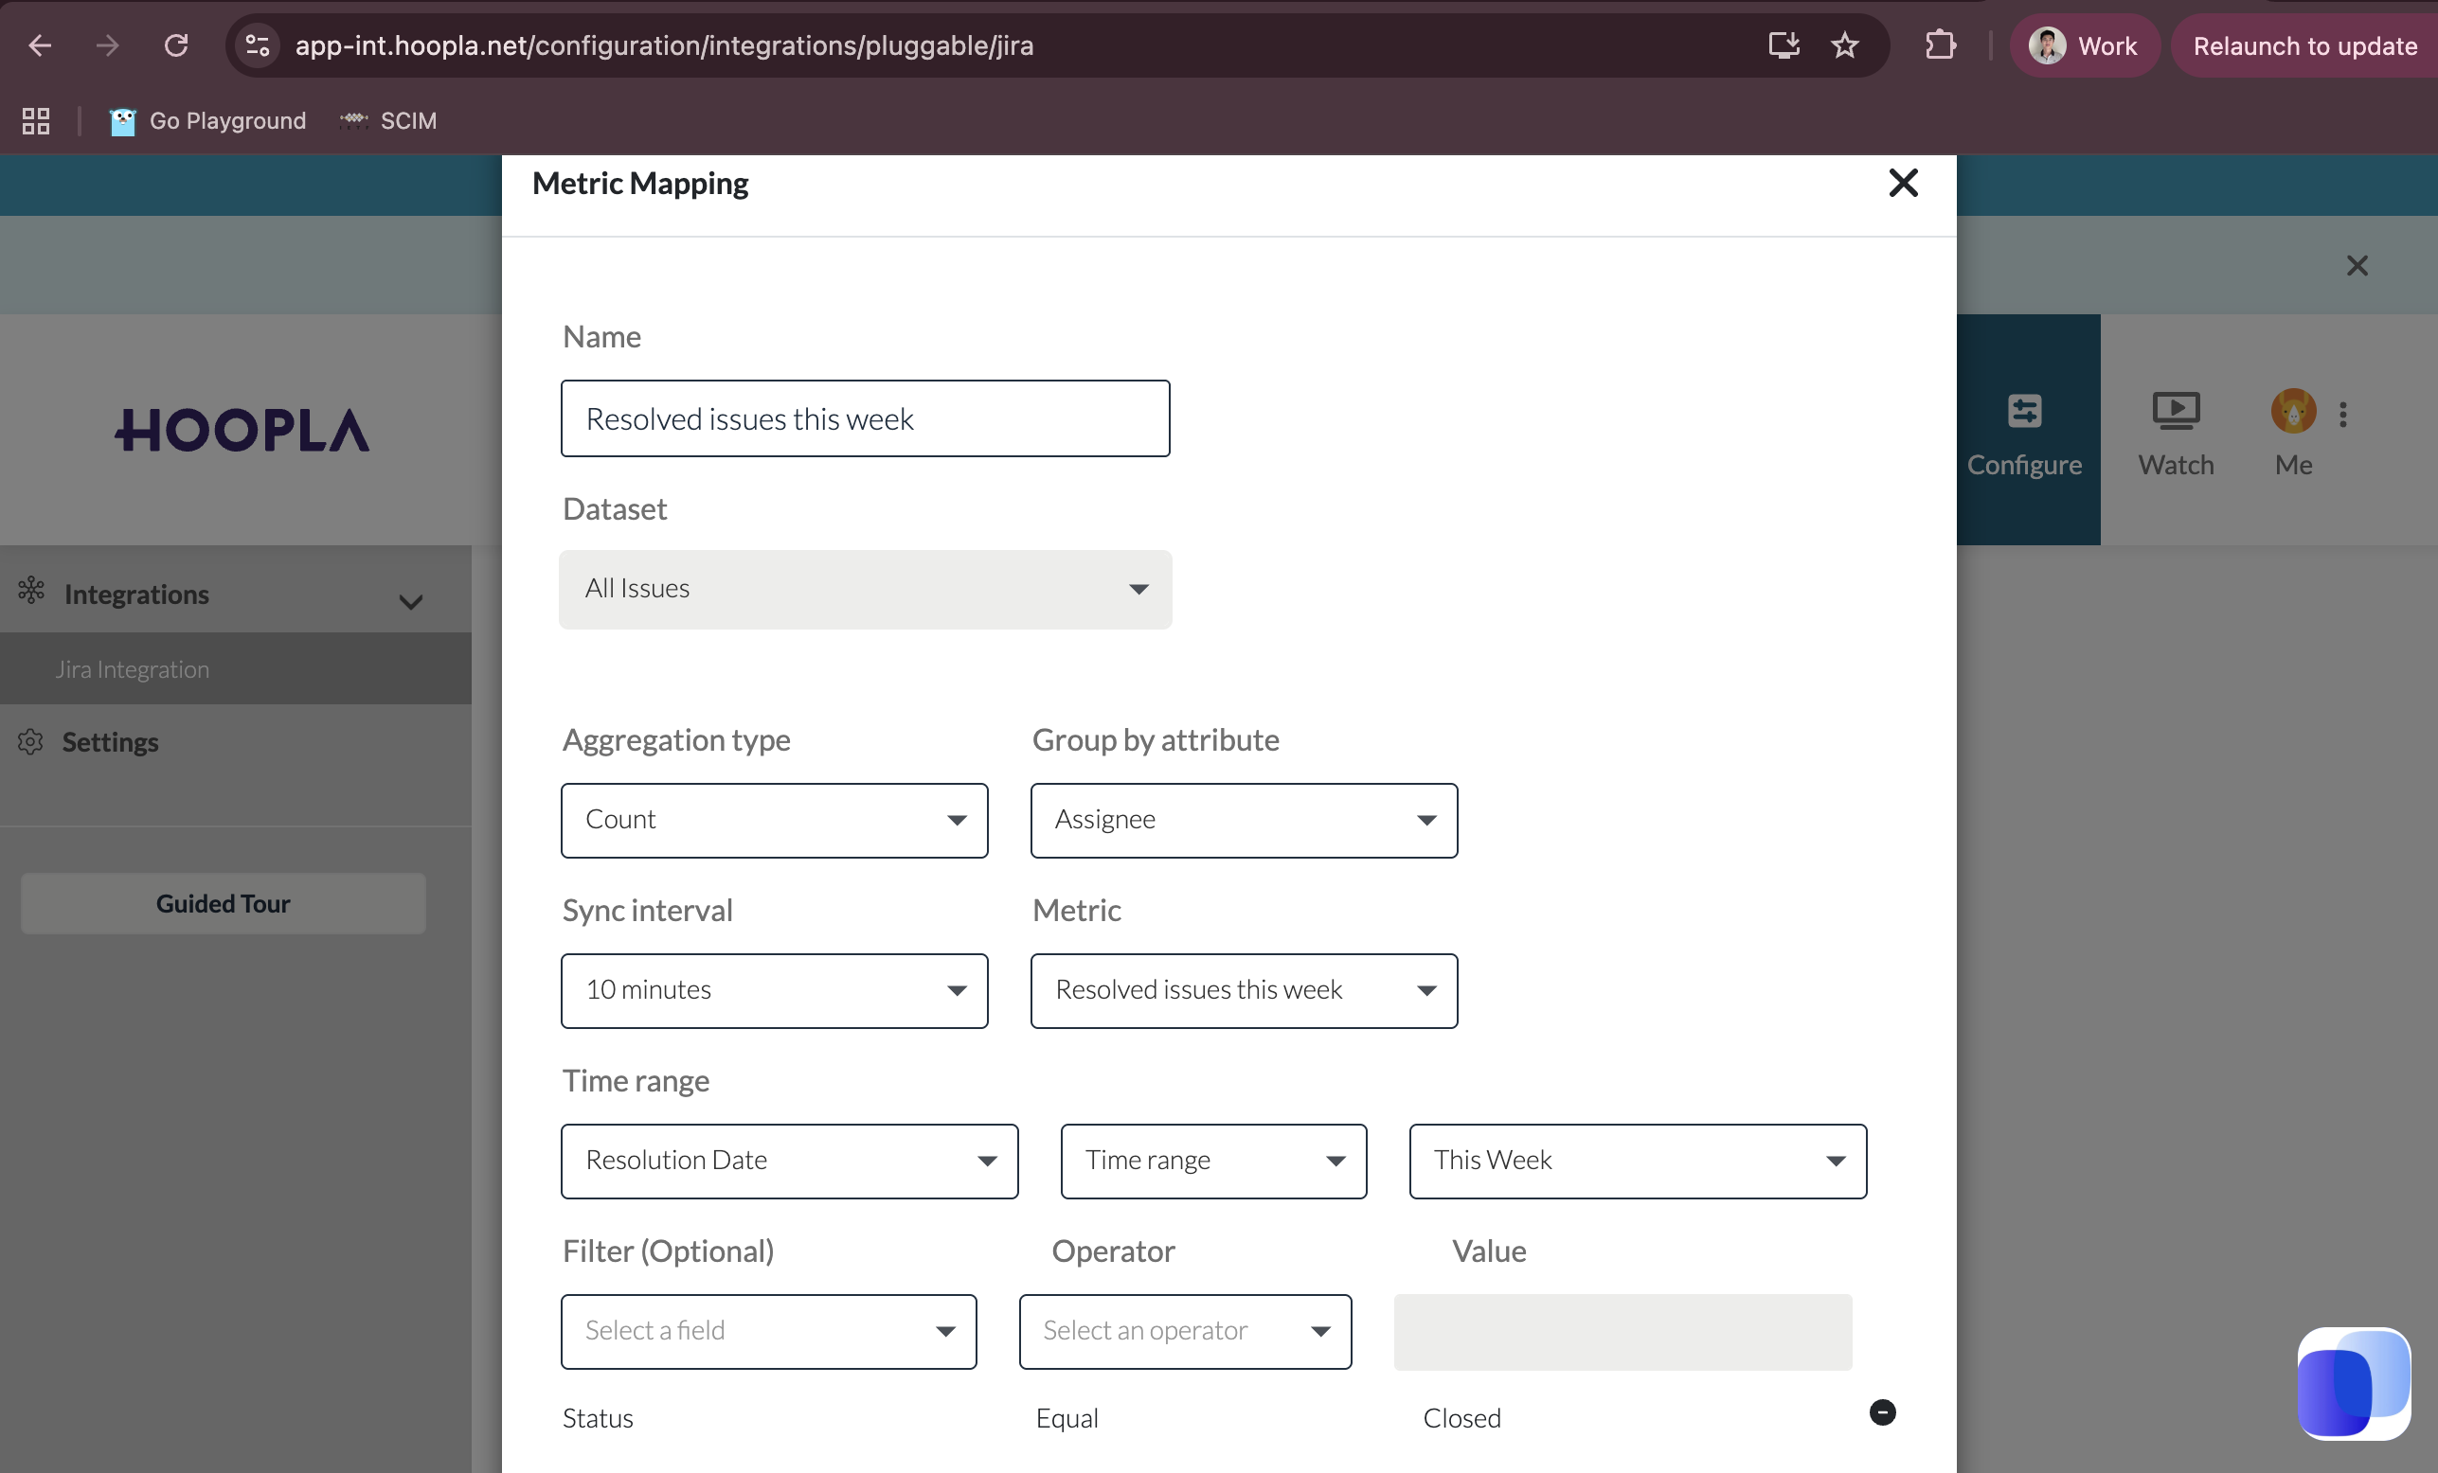Click the browser forward arrow
This screenshot has width=2438, height=1473.
(107, 45)
